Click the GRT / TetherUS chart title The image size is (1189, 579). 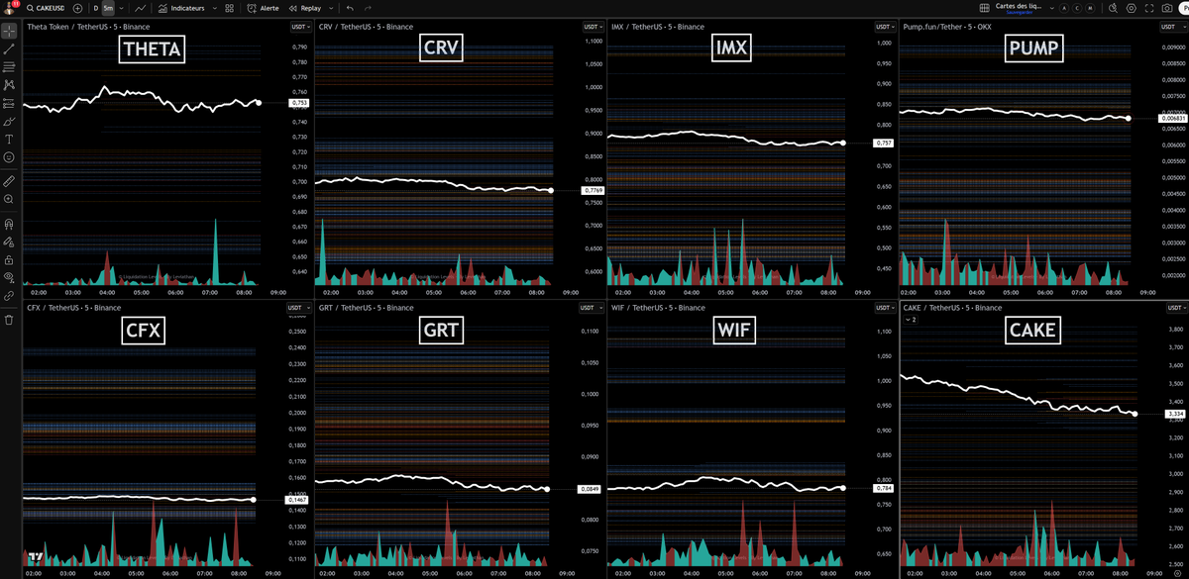click(366, 308)
